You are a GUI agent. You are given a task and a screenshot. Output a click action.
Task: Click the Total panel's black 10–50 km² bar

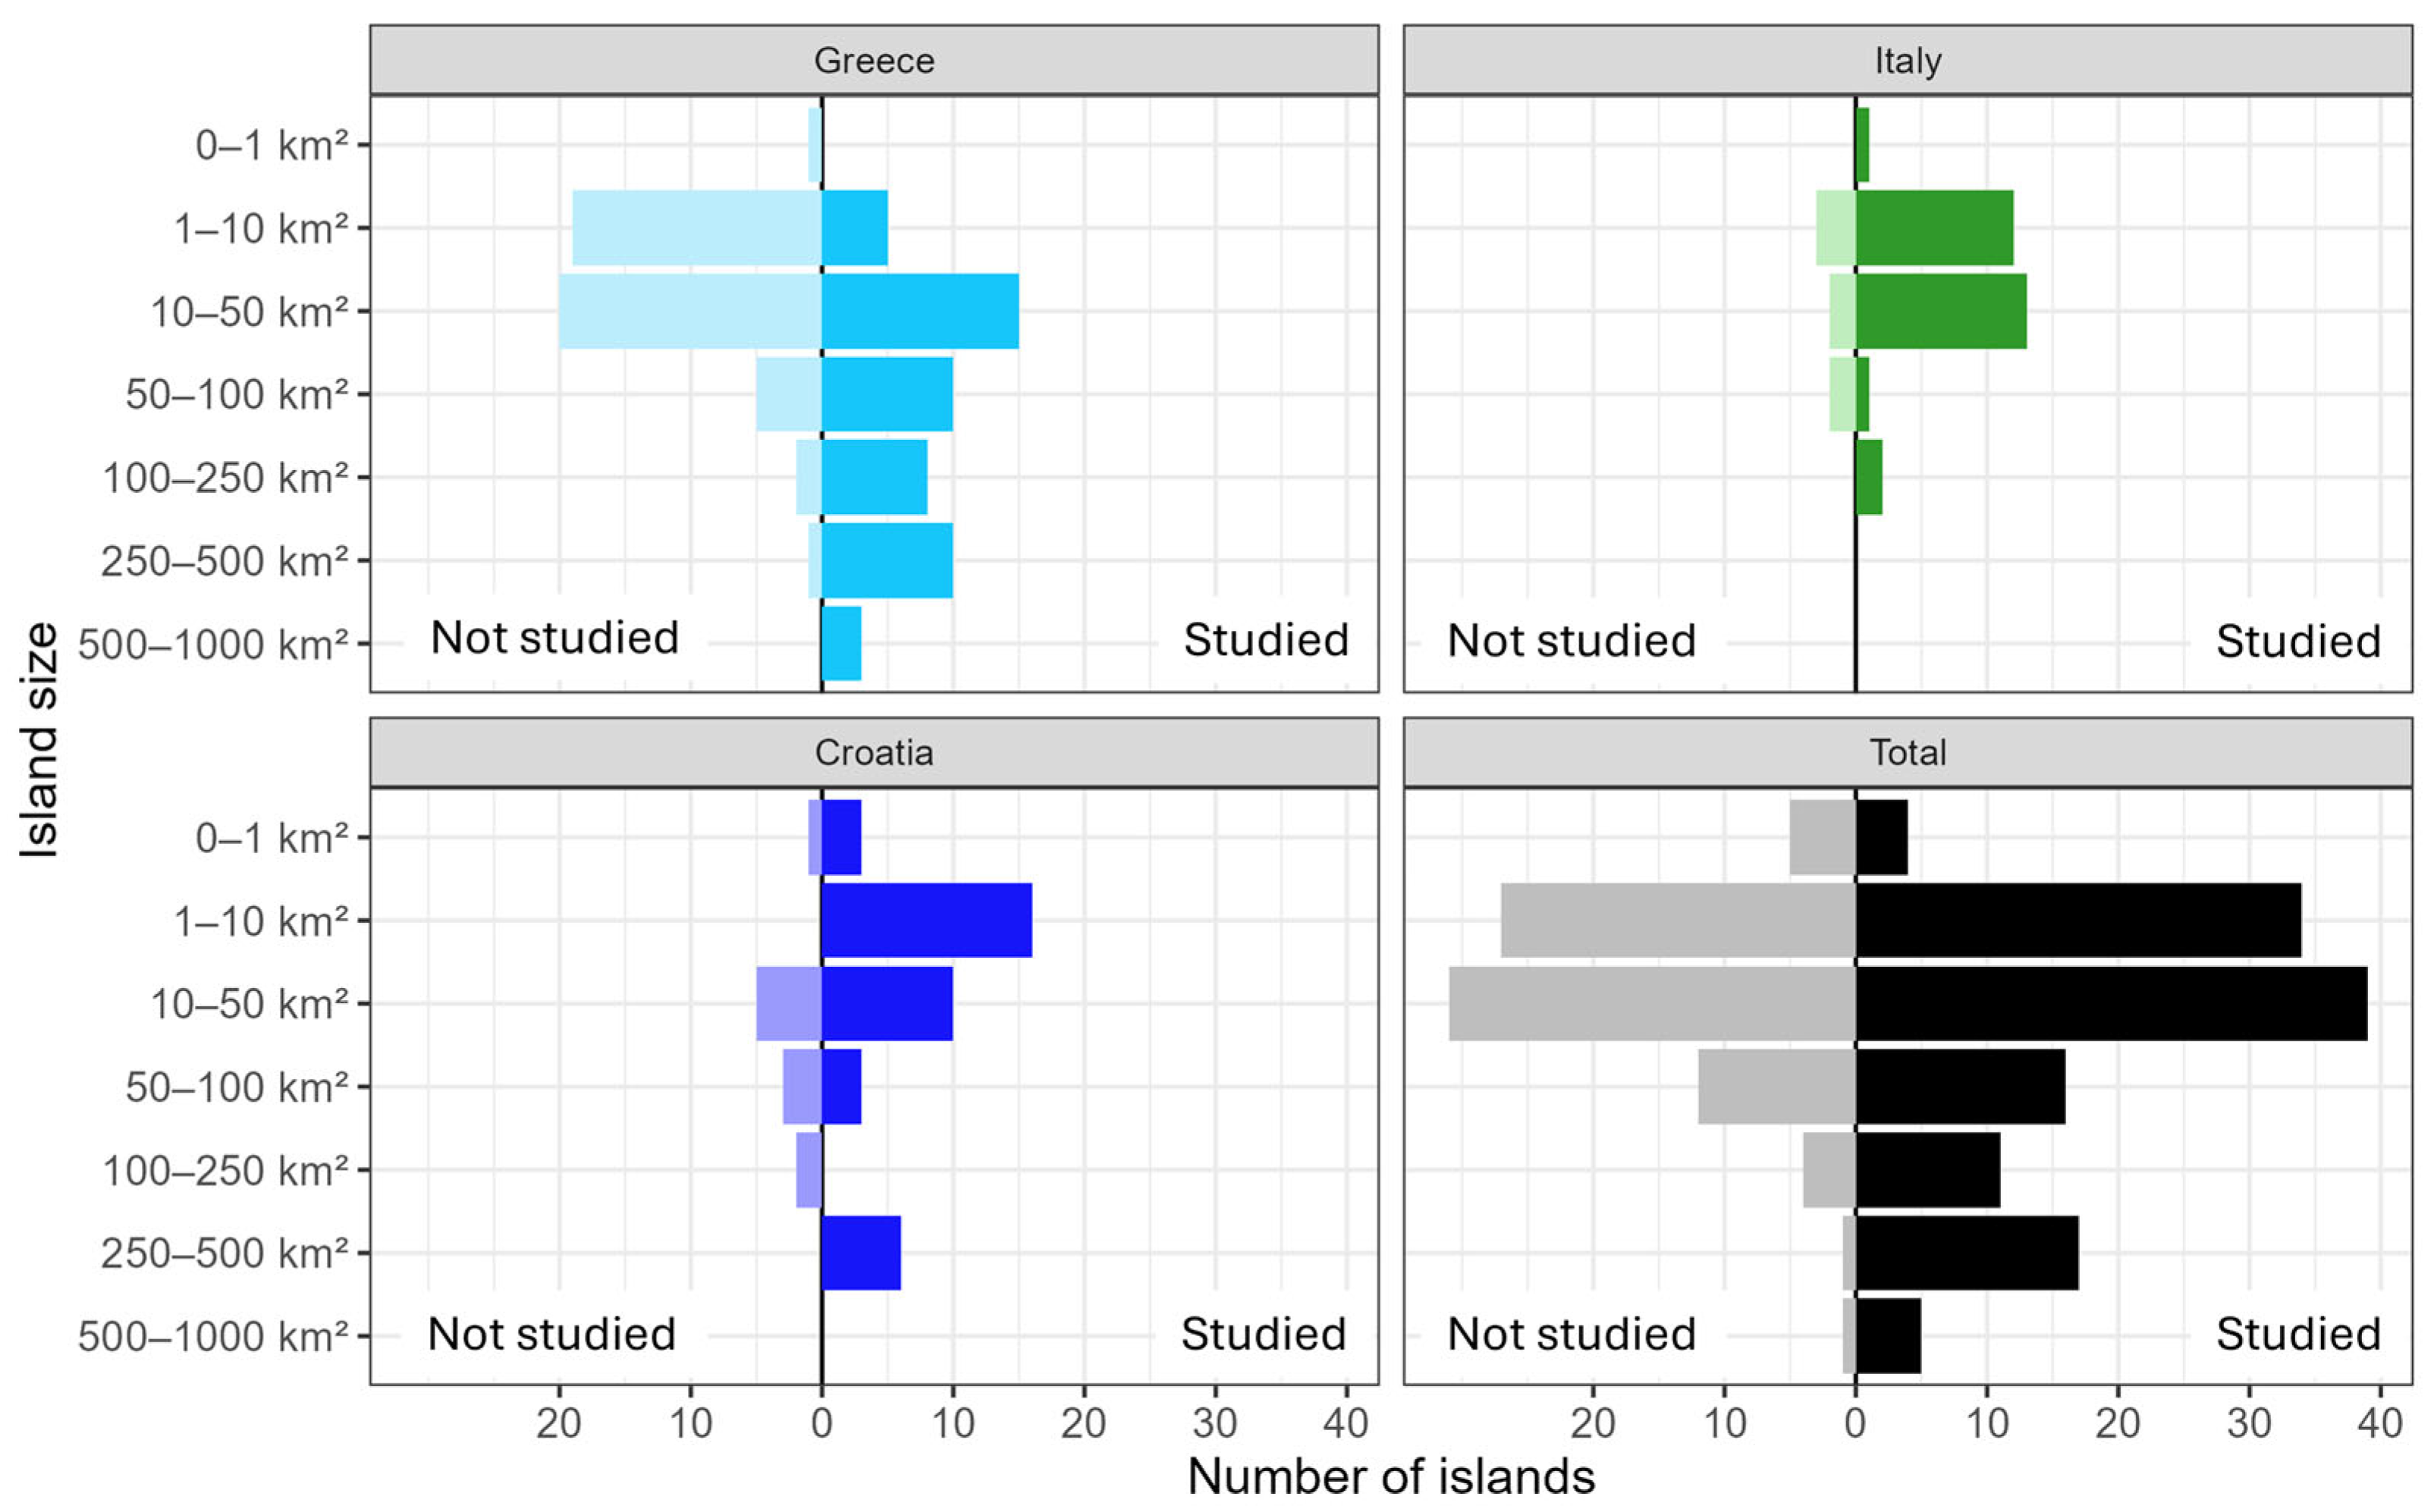click(x=2110, y=1003)
